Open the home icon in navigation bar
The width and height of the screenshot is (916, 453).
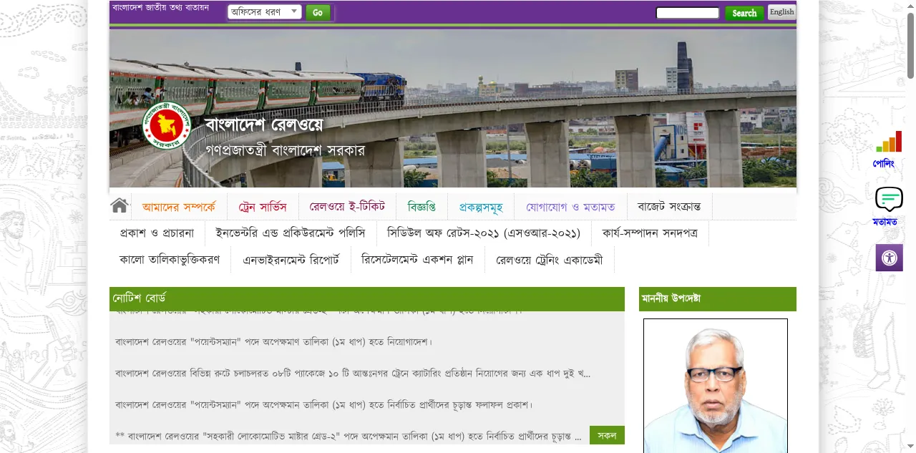click(120, 206)
